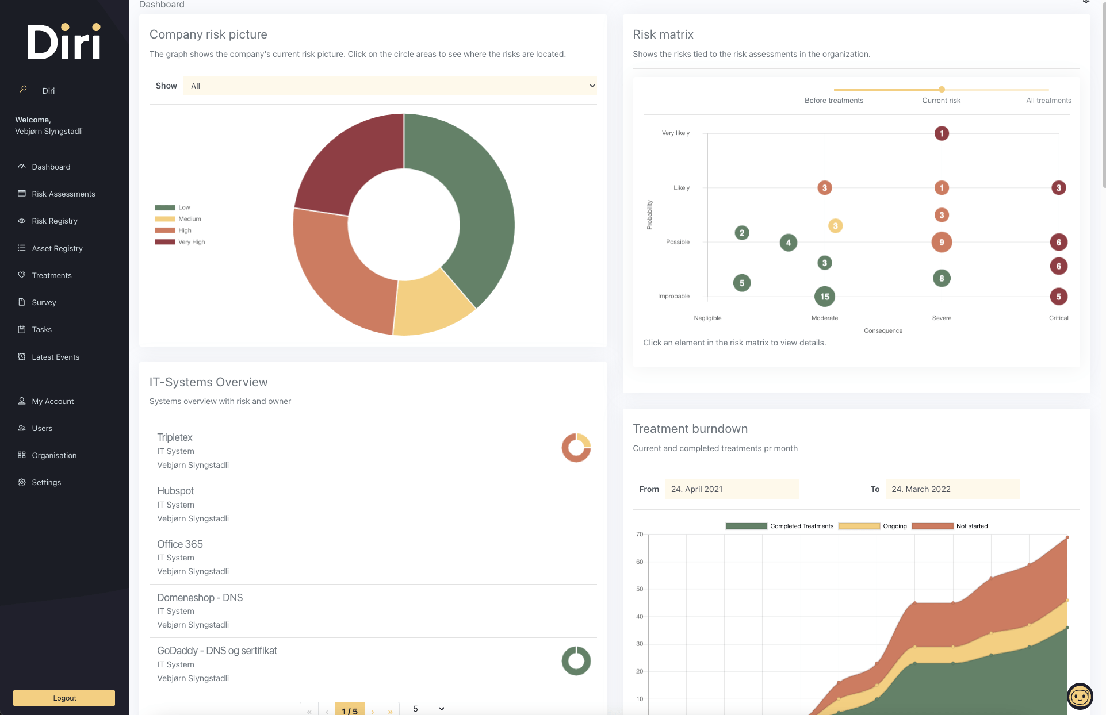Click the Dashboard gauge icon in sidebar
This screenshot has width=1106, height=715.
[x=22, y=167]
